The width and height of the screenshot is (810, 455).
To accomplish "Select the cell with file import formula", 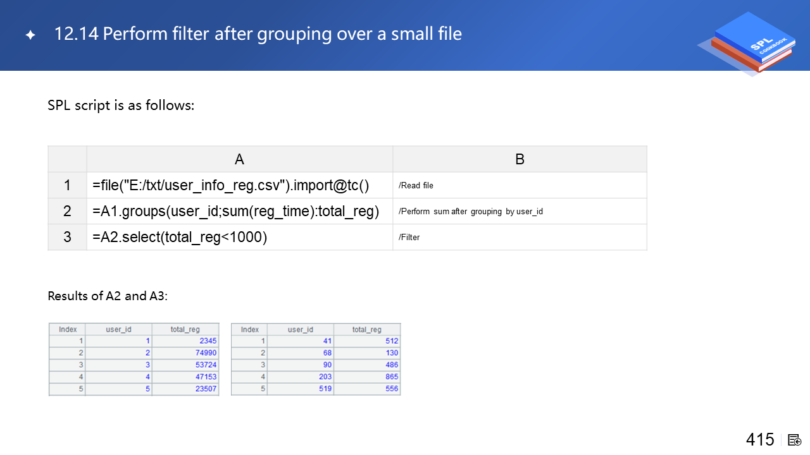I will point(230,186).
